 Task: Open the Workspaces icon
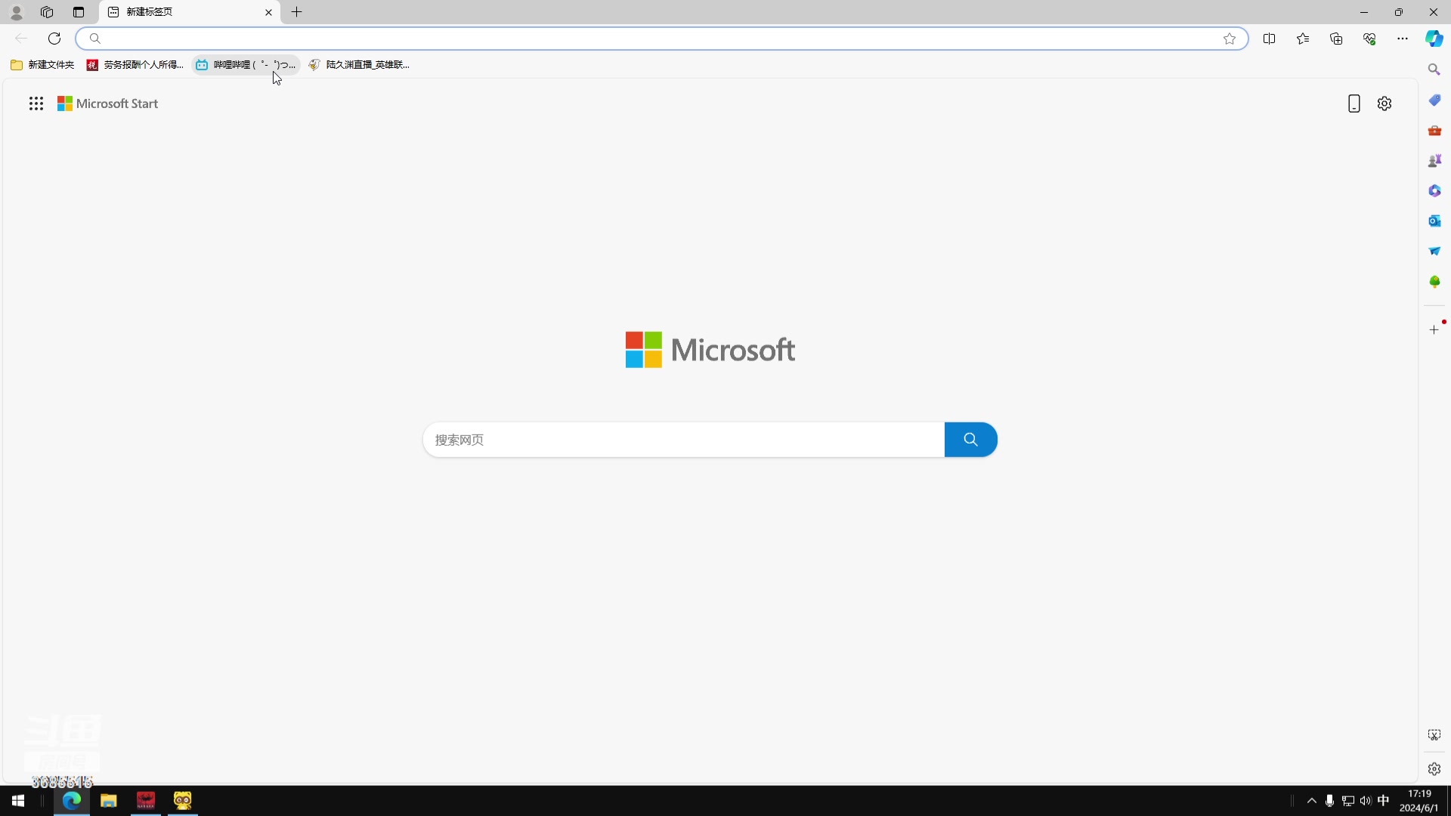(x=47, y=12)
